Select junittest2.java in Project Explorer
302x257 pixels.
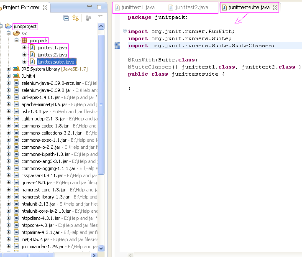(52, 55)
